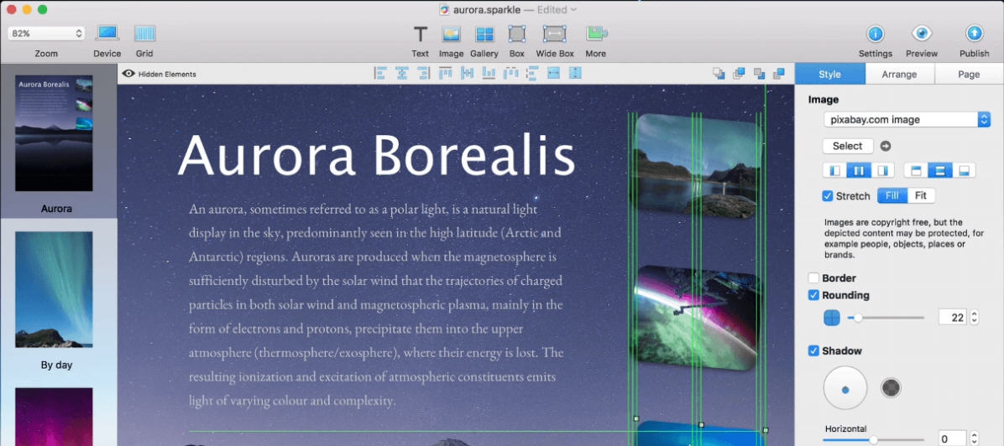Enable the Border checkbox
The height and width of the screenshot is (446, 1004).
[813, 278]
